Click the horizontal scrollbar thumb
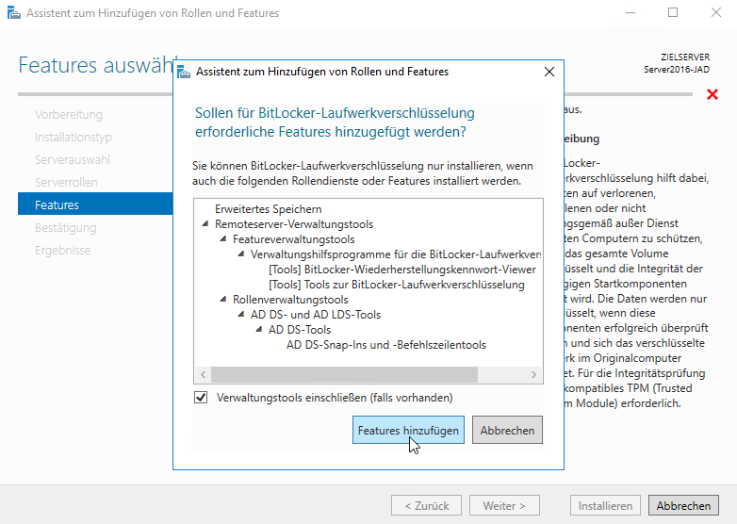The image size is (737, 524). click(x=345, y=374)
